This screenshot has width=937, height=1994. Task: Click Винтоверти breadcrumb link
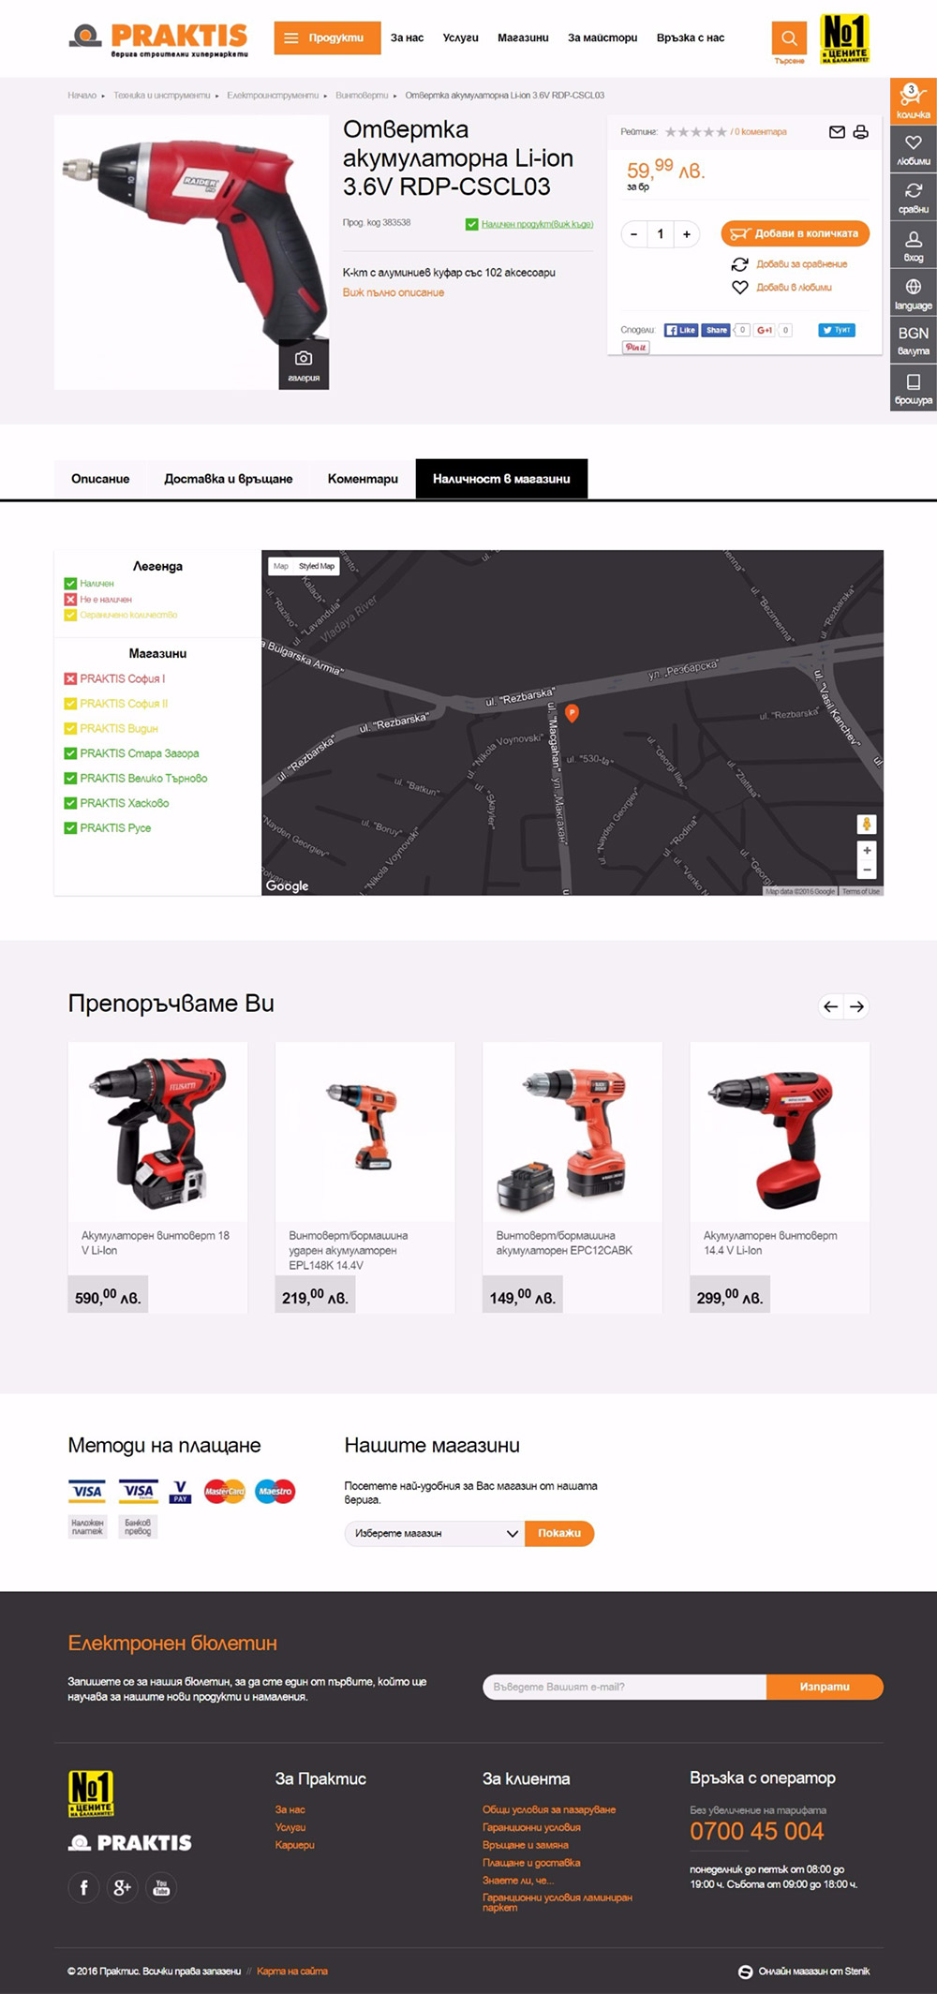362,96
